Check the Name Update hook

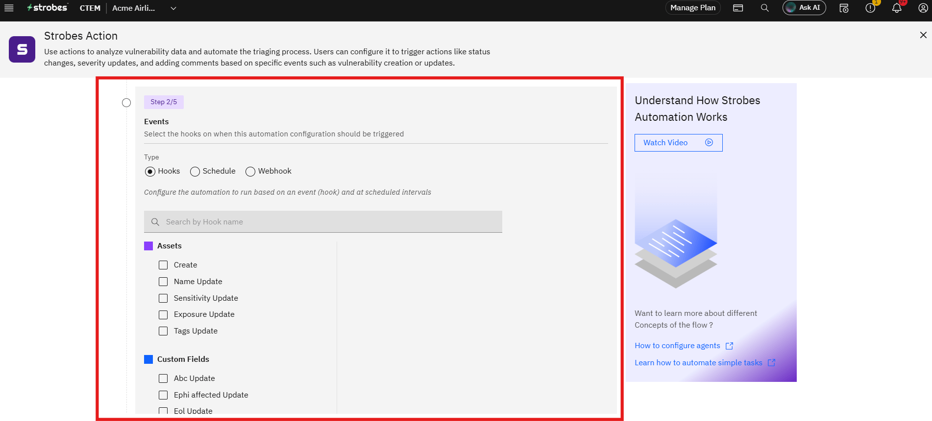tap(163, 282)
